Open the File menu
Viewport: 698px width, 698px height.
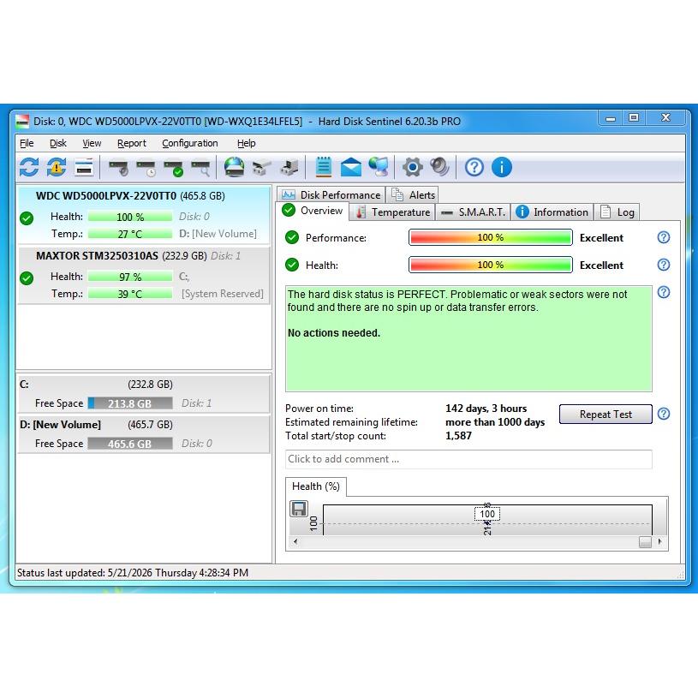click(x=27, y=143)
